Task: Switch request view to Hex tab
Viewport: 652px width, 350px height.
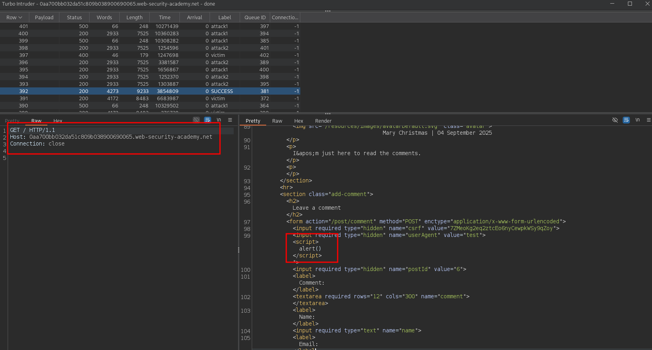Action: coord(58,121)
